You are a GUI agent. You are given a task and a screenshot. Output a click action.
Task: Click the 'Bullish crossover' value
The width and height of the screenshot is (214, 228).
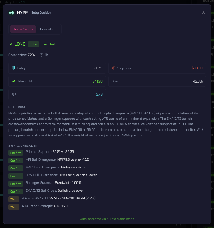click(x=71, y=190)
